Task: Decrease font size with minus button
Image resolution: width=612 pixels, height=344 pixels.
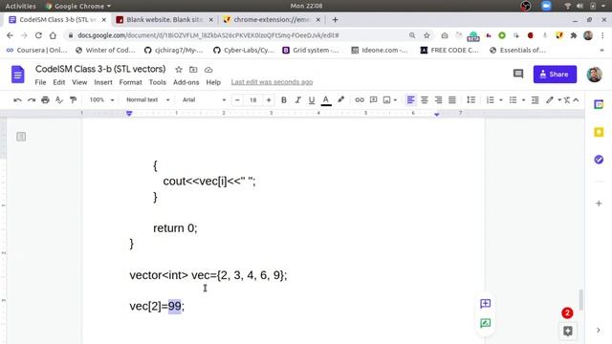Action: point(237,100)
